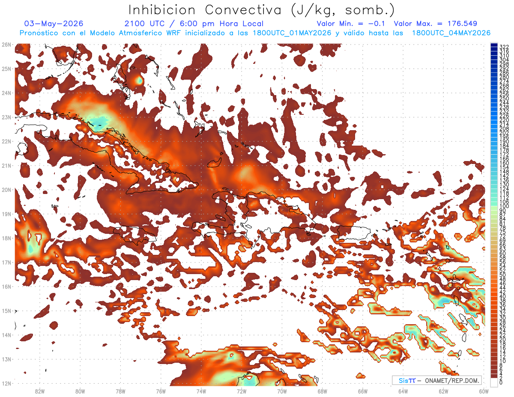Click the orange 40 level on colorbar
This screenshot has width=514, height=397.
494,296
